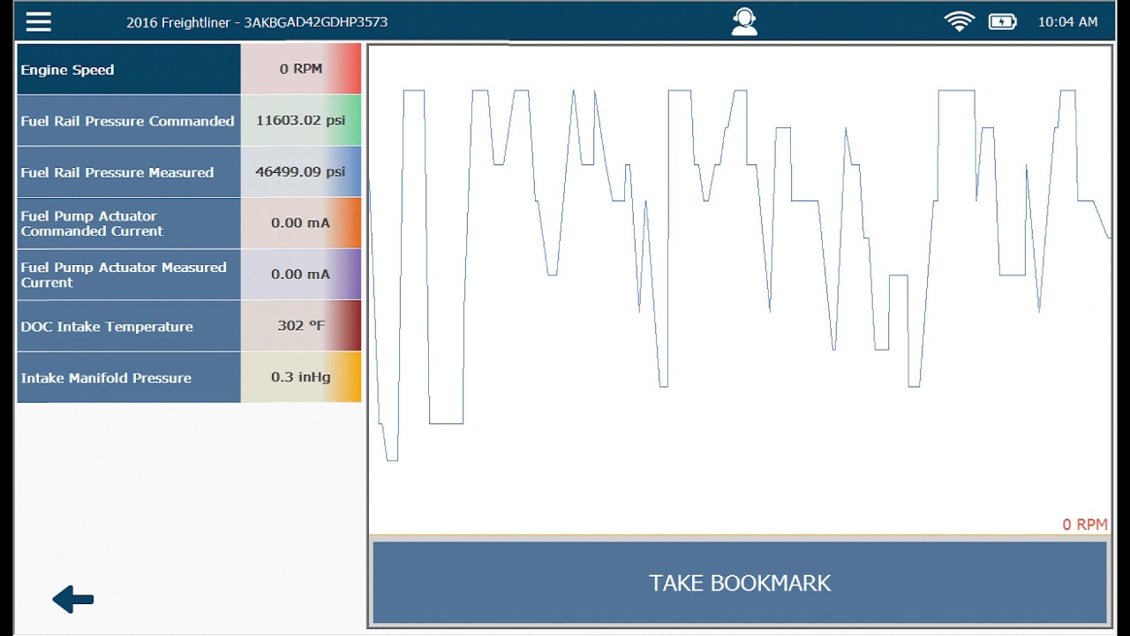1130x636 pixels.
Task: Click the 0.00 mA measured current value
Action: [x=301, y=275]
